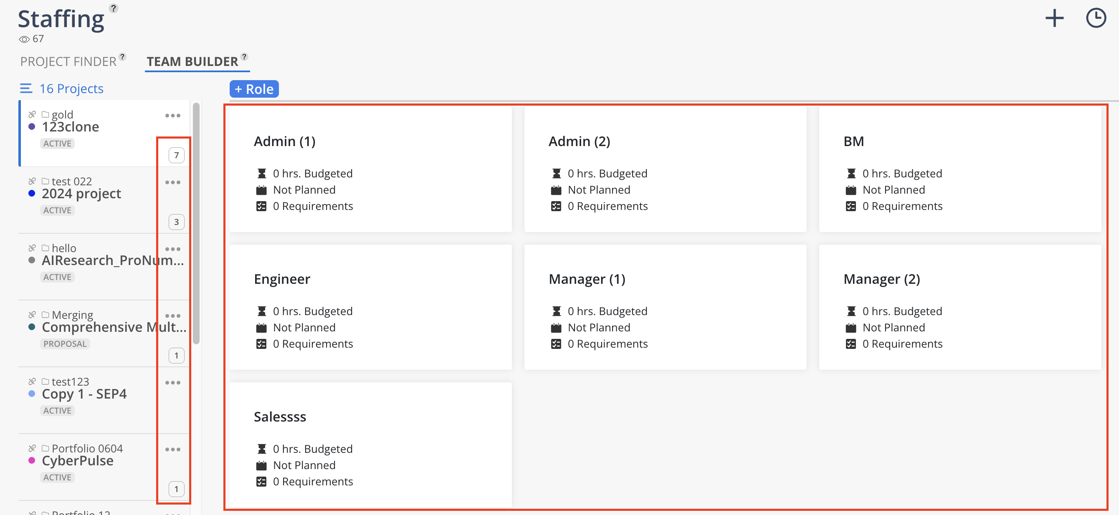Image resolution: width=1119 pixels, height=515 pixels.
Task: Click the magenta color dot of CyberPulse
Action: (x=32, y=461)
